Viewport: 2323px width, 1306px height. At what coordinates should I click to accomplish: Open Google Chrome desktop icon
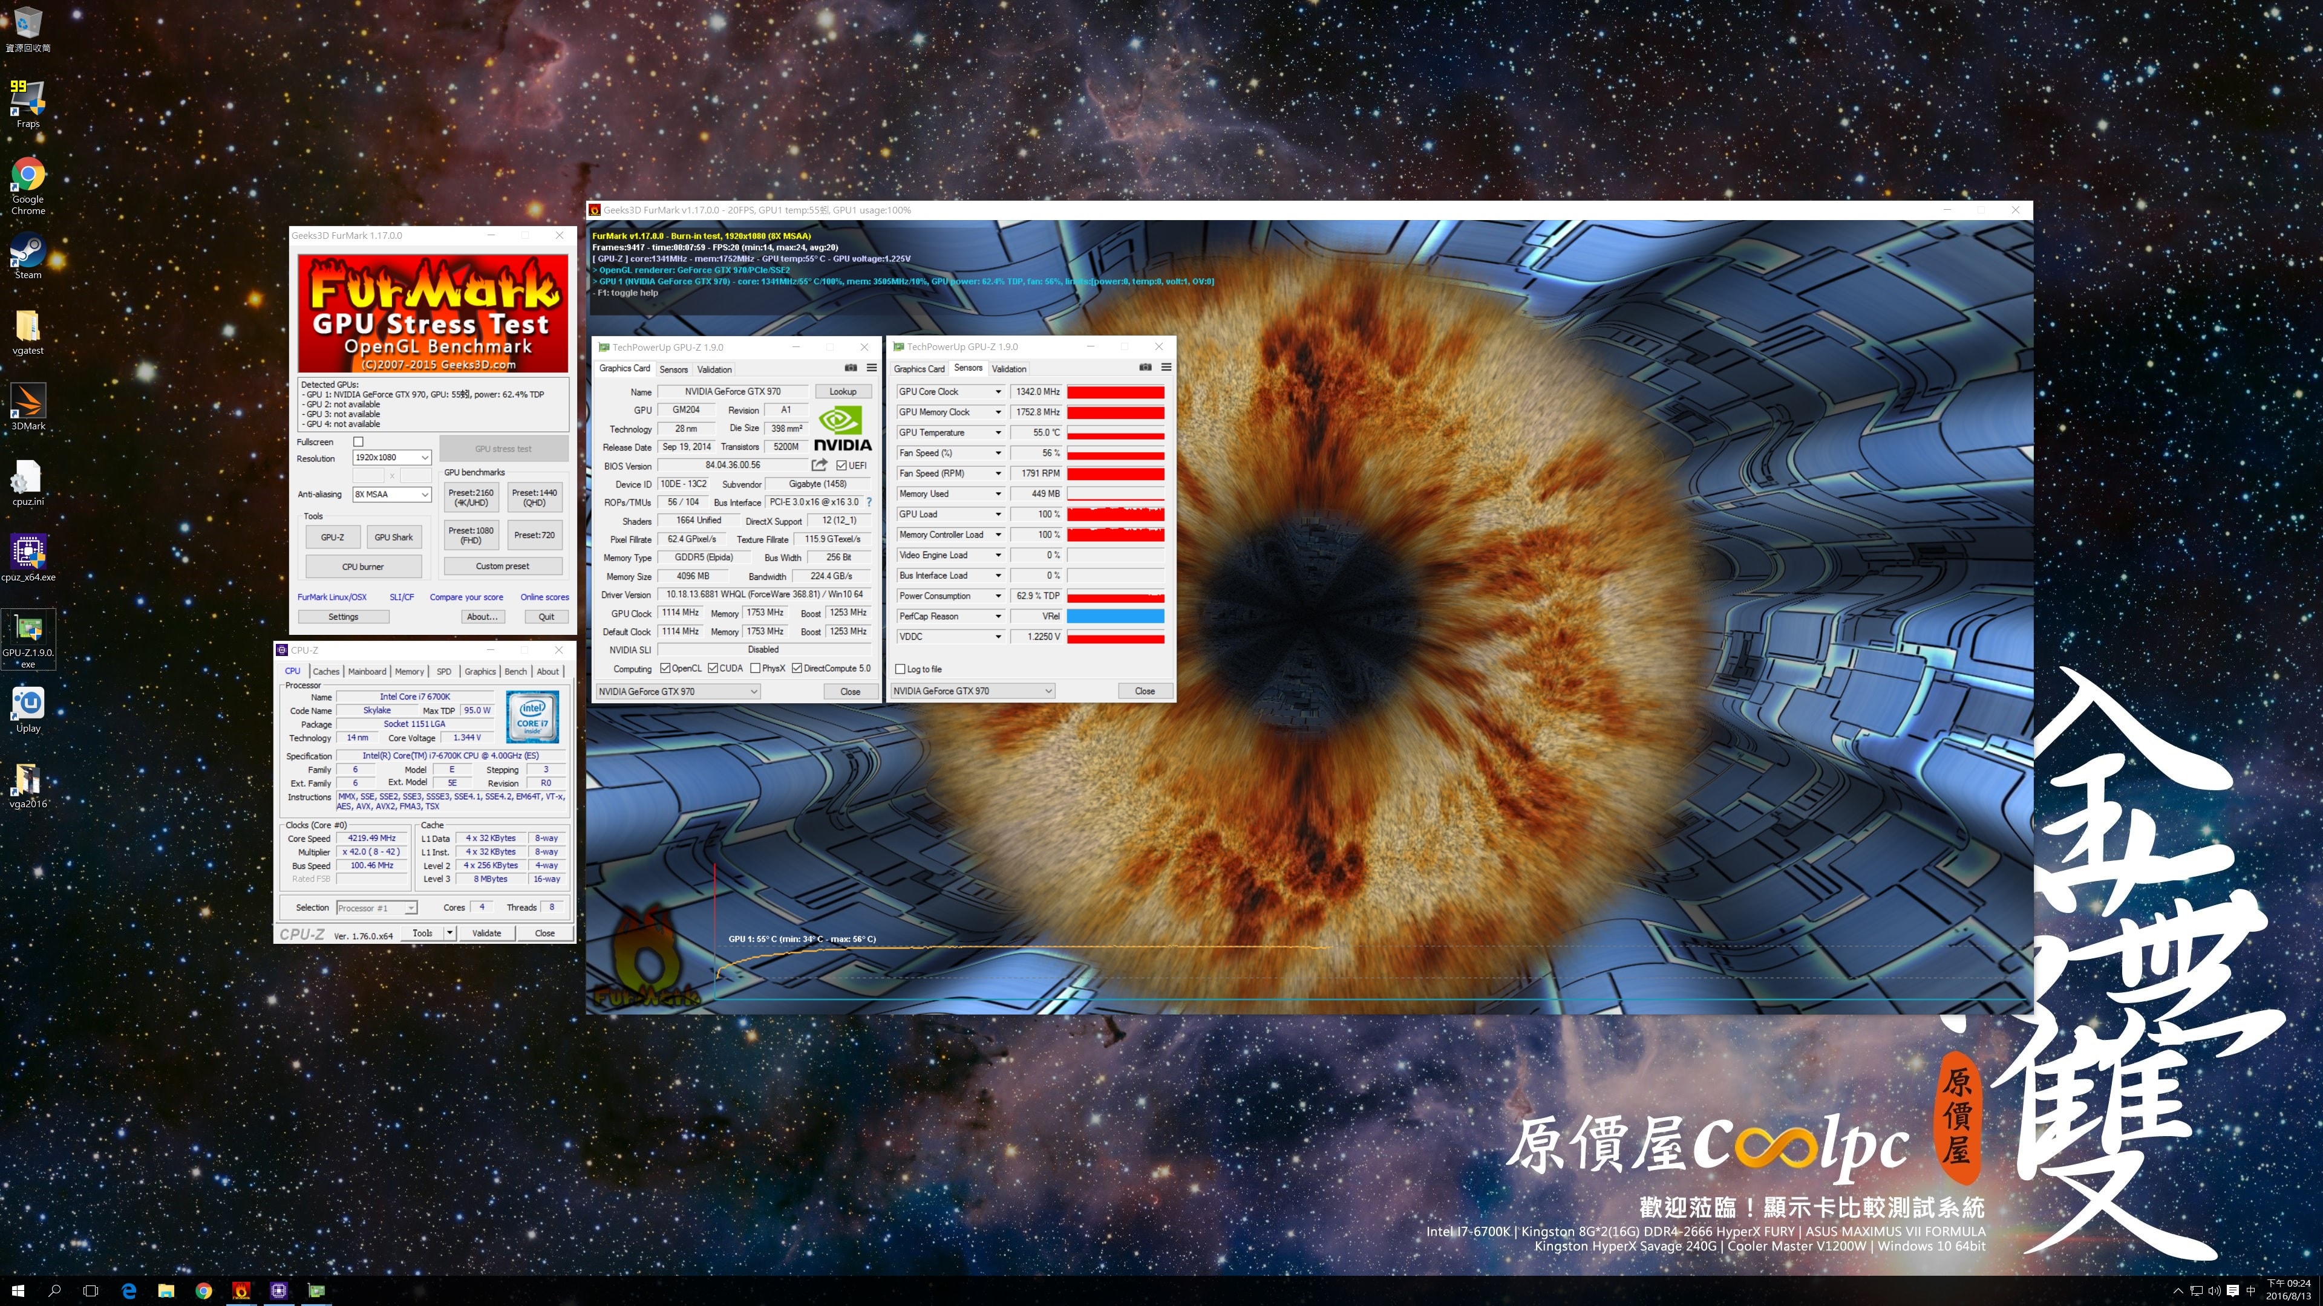[28, 186]
